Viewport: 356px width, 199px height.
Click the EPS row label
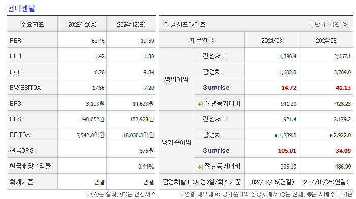pos(15,104)
